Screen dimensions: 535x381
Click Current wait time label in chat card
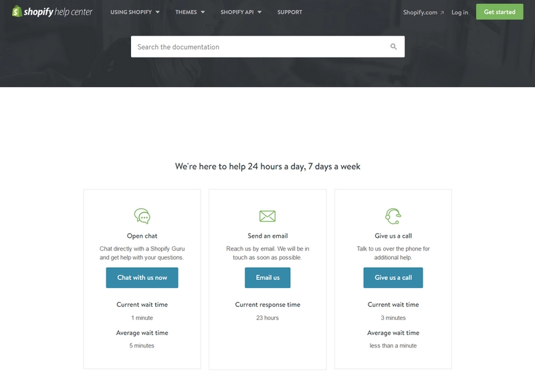pyautogui.click(x=142, y=305)
